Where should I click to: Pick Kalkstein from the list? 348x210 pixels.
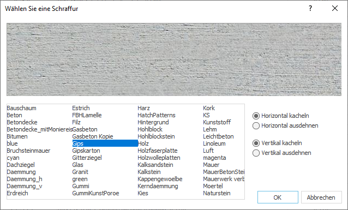(x=149, y=172)
